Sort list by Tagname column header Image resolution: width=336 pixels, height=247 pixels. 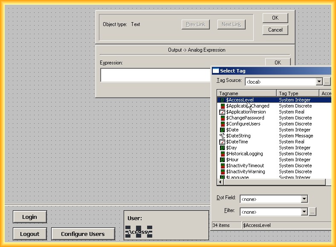(246, 93)
